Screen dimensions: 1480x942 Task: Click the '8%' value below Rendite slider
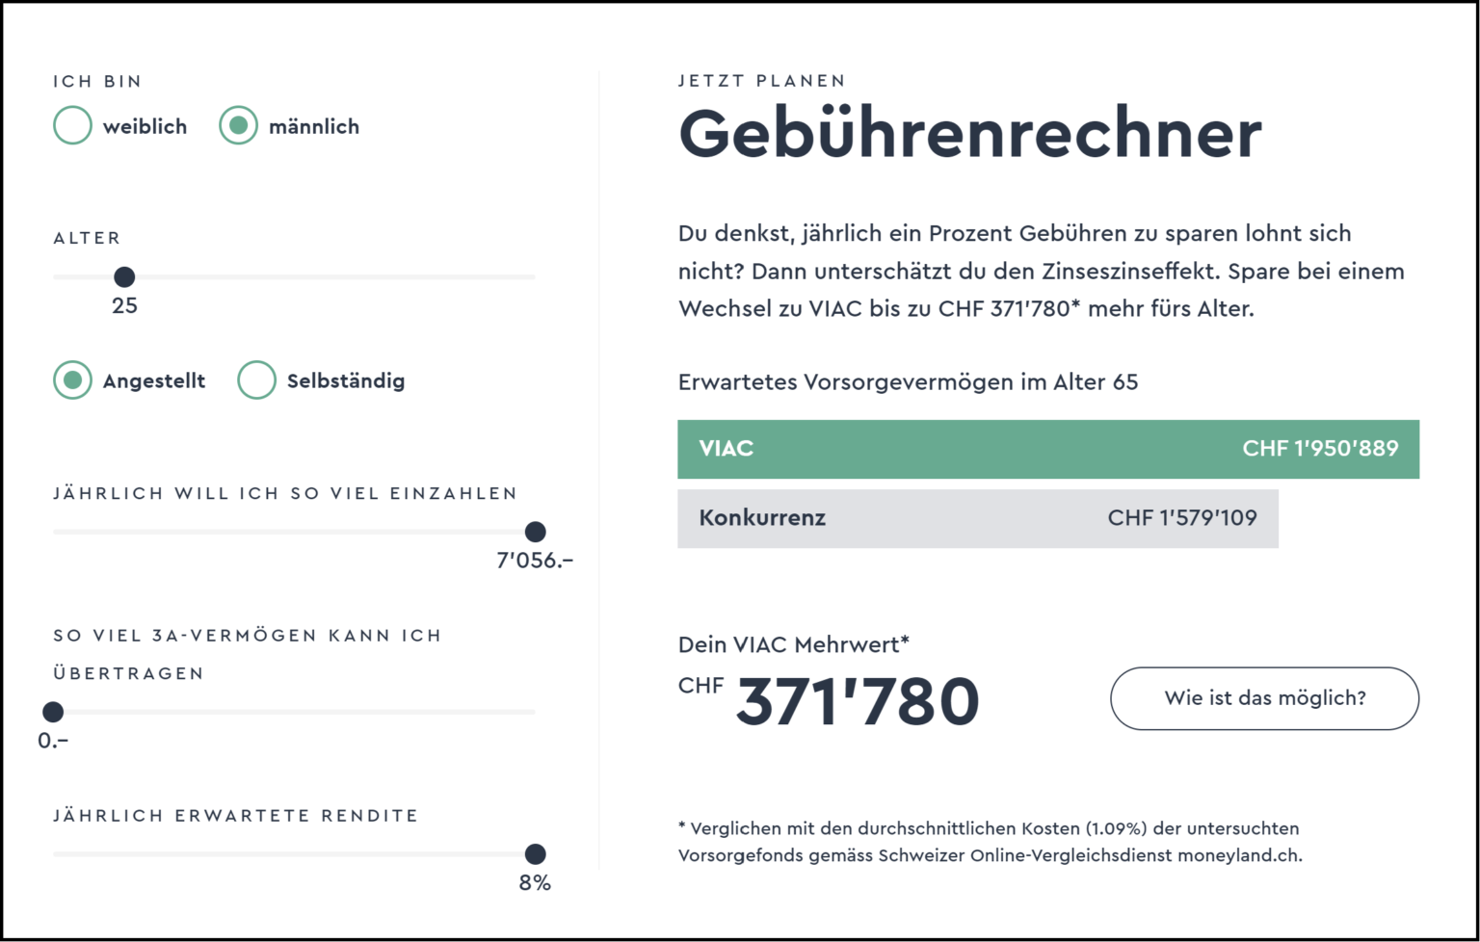535,881
